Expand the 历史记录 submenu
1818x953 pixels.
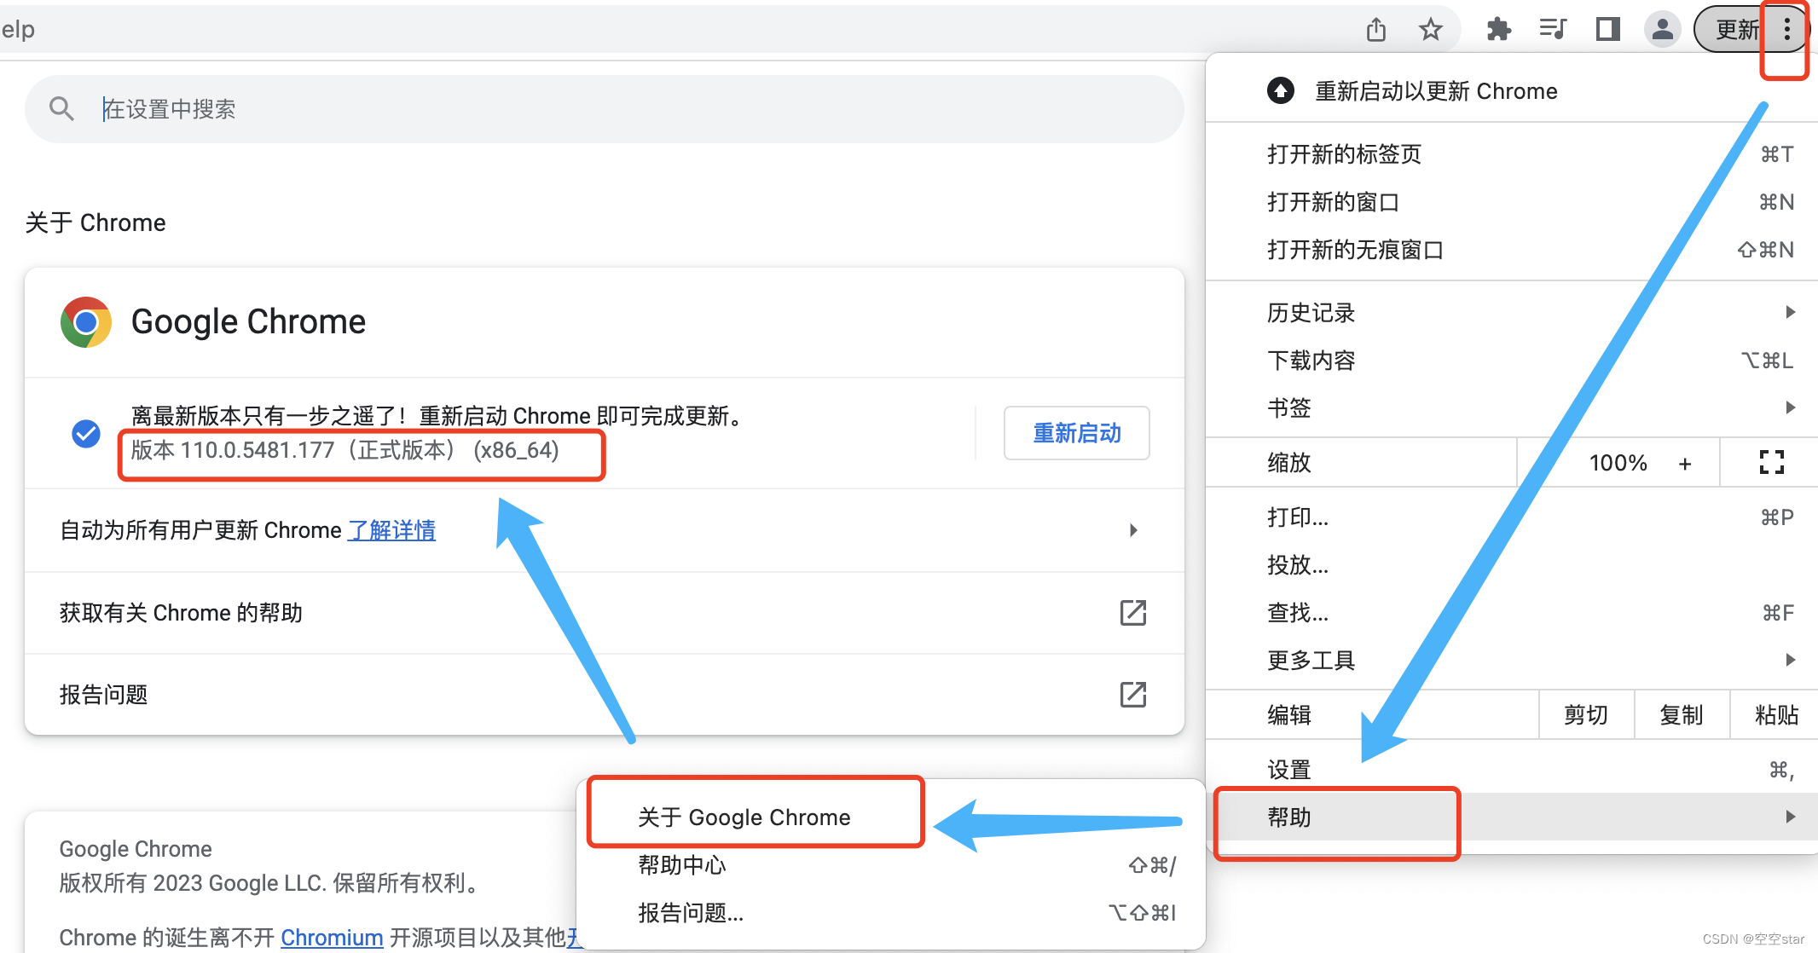coord(1511,313)
